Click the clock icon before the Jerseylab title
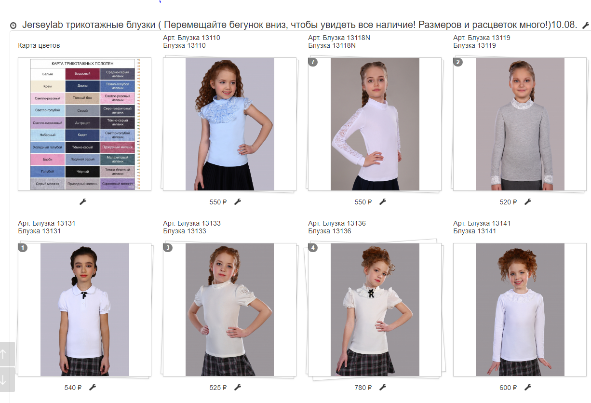 point(13,26)
